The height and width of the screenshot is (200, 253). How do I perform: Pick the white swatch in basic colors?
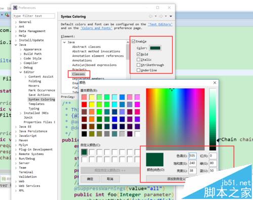click(x=137, y=134)
